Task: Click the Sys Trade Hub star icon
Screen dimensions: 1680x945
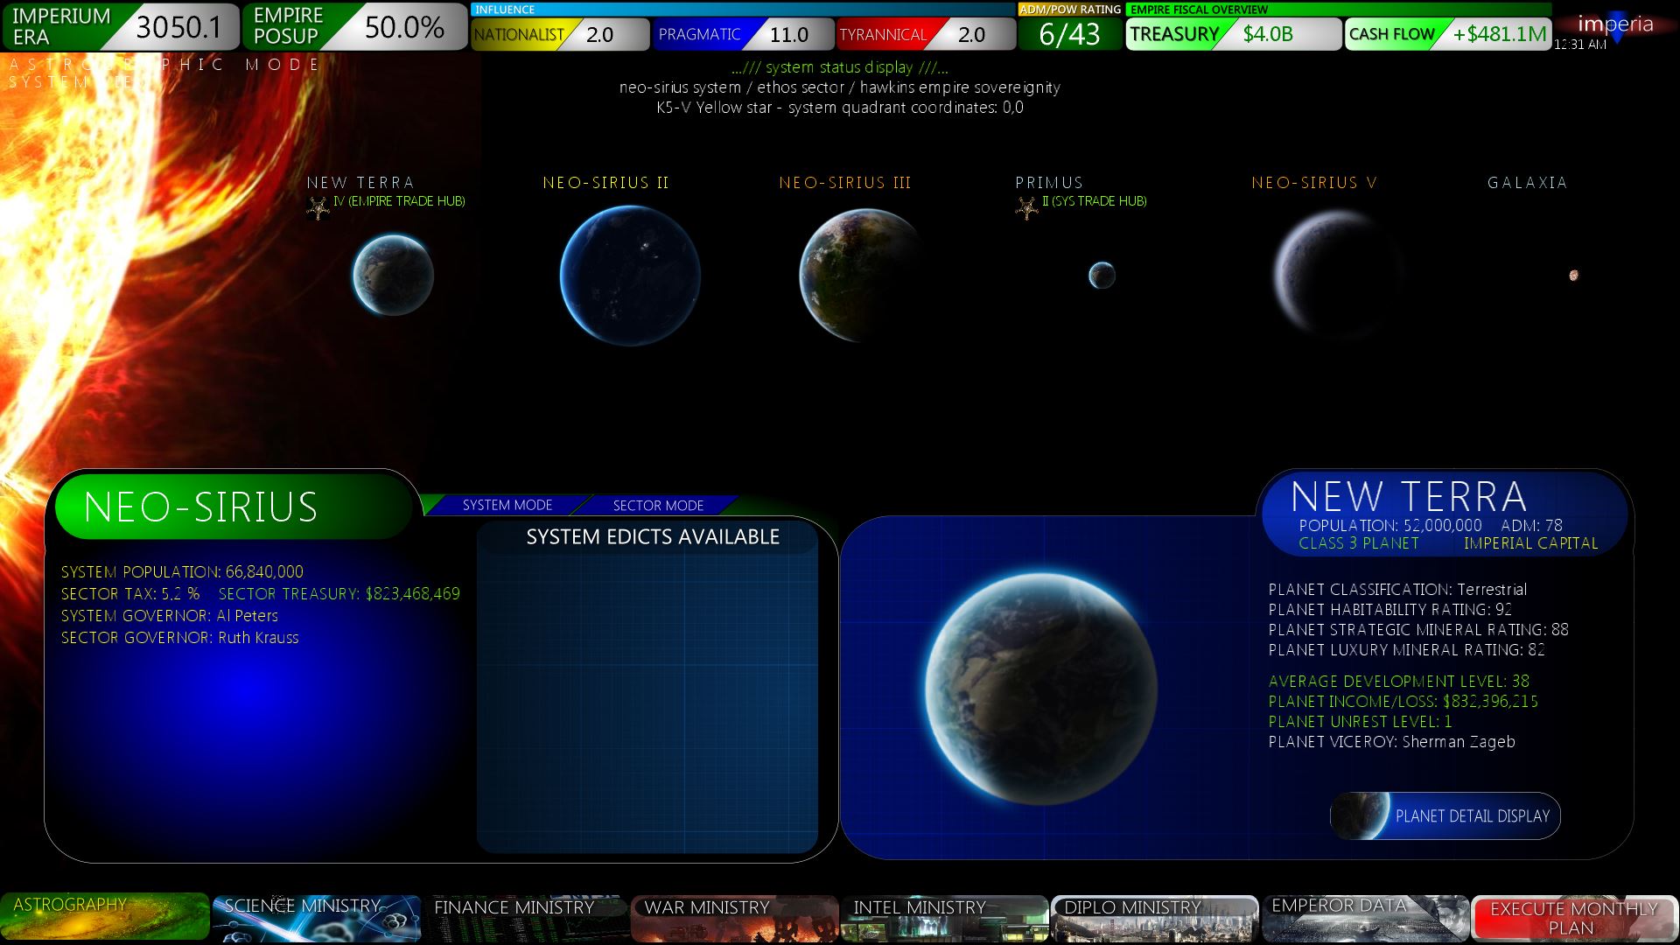Action: pyautogui.click(x=1026, y=207)
